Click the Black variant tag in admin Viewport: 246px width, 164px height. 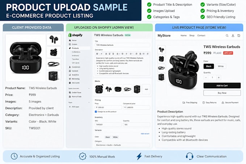(x=108, y=137)
